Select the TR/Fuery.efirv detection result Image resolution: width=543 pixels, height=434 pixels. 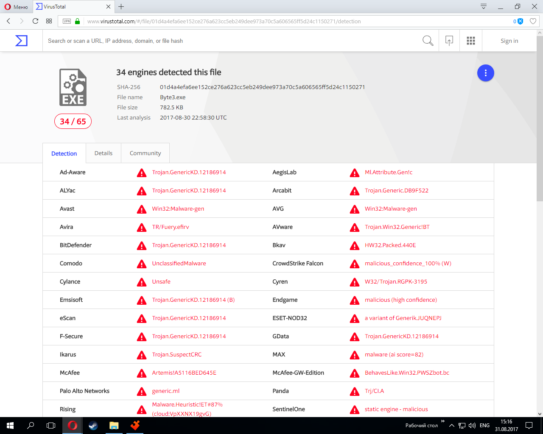point(171,227)
